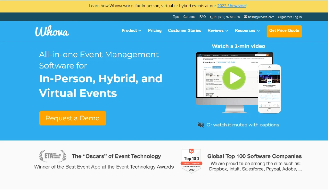
Task: Click the hello@whova.com email link
Action: coord(261,17)
